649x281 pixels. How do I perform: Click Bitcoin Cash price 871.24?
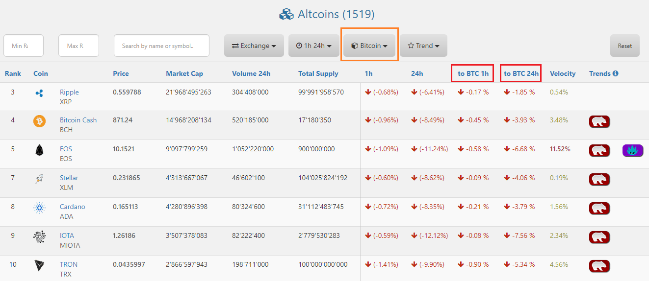pyautogui.click(x=123, y=120)
